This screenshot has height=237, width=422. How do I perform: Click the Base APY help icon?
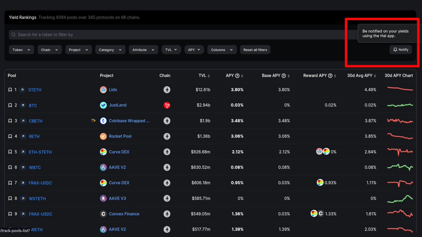284,76
